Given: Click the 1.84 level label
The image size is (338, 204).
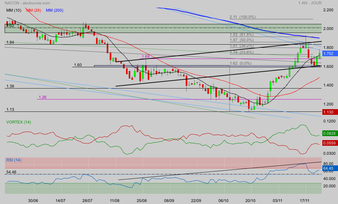Looking at the screenshot, I should (x=10, y=42).
